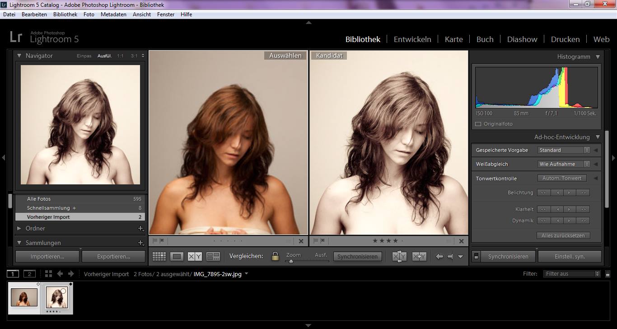
Task: Click the select previous photo arrow
Action: pyautogui.click(x=439, y=256)
